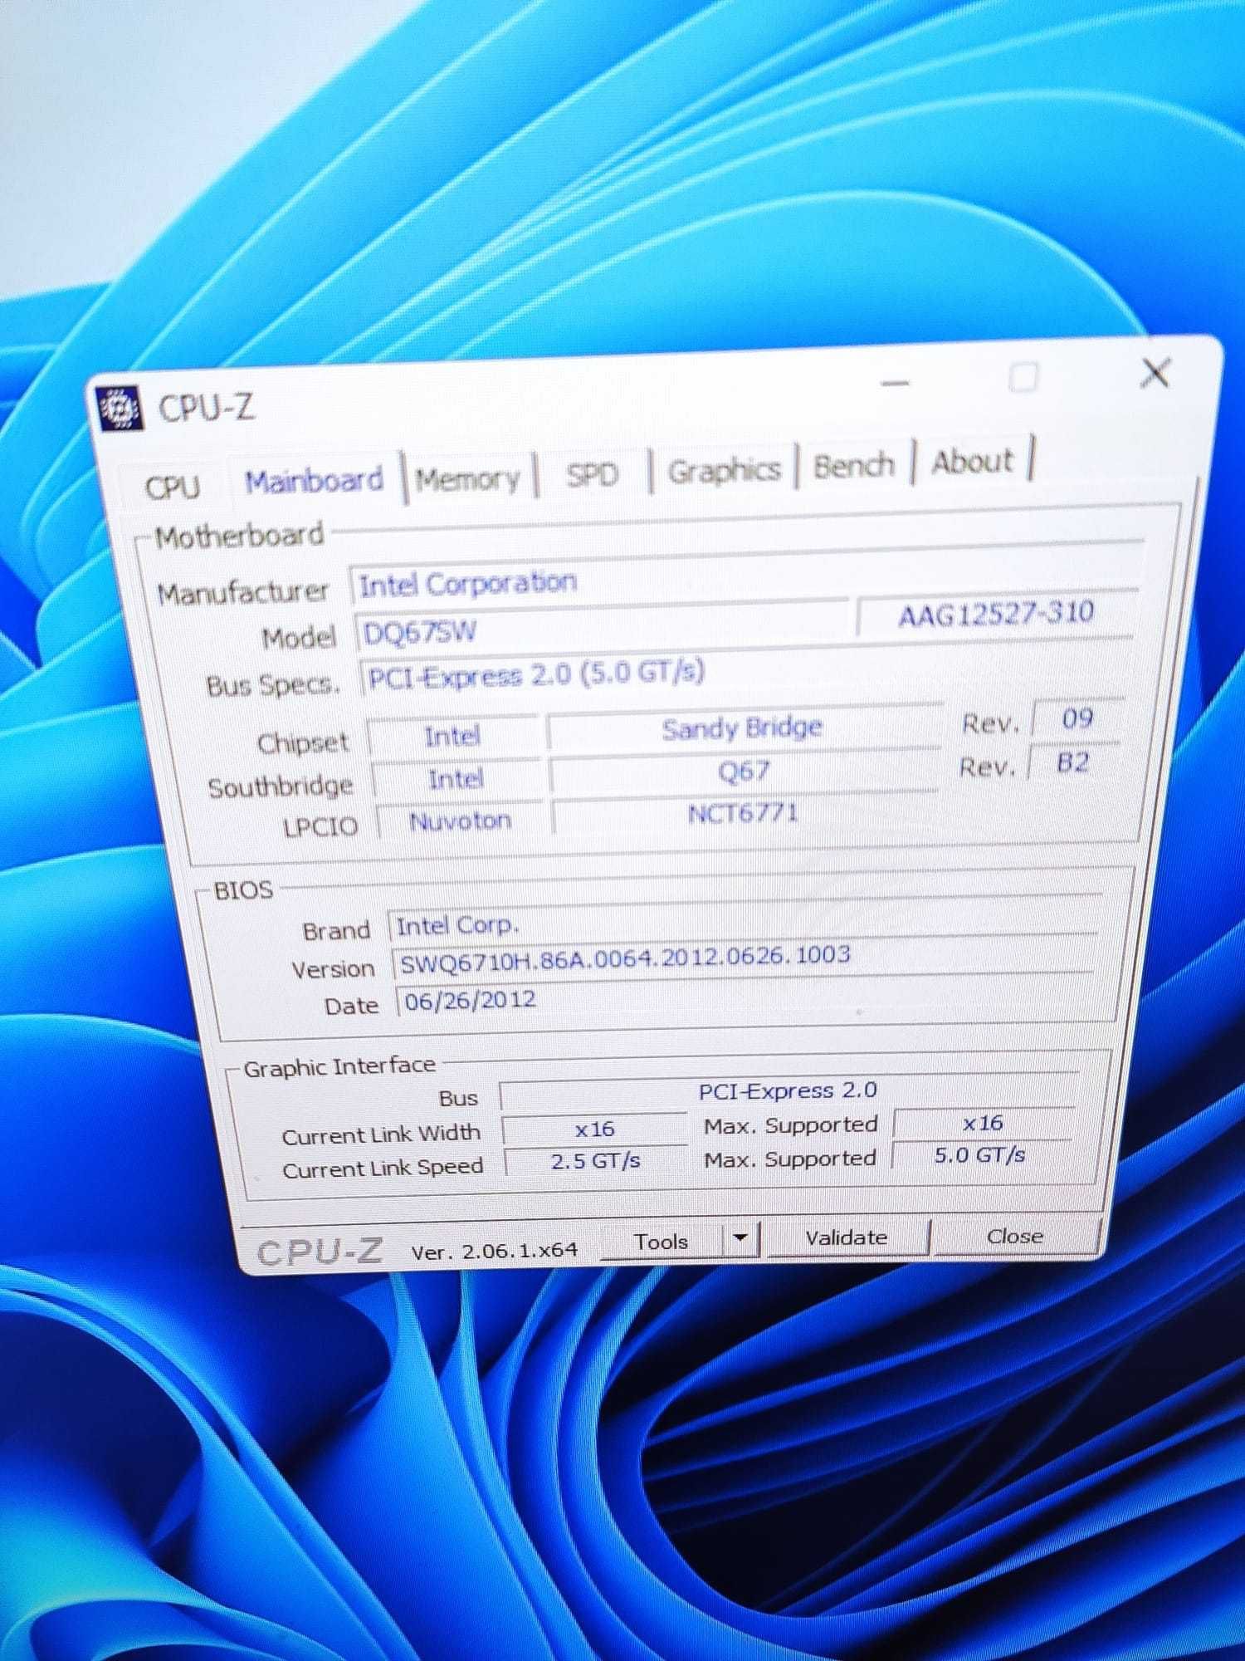Image resolution: width=1245 pixels, height=1661 pixels.
Task: Switch to the Bench tab
Action: [853, 466]
